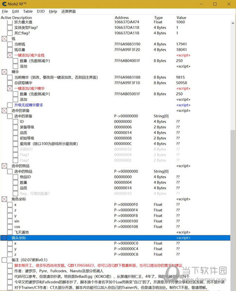The image size is (236, 291).
Task: Toggle checkbox for sin row
Action: tap(10, 221)
